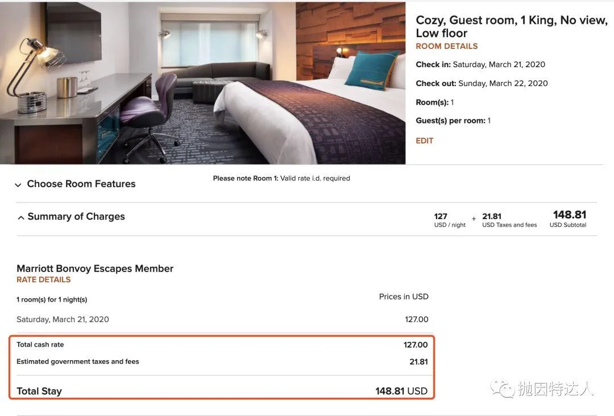The image size is (614, 416).
Task: Expand the Choose Room Features chevron
Action: pos(18,185)
